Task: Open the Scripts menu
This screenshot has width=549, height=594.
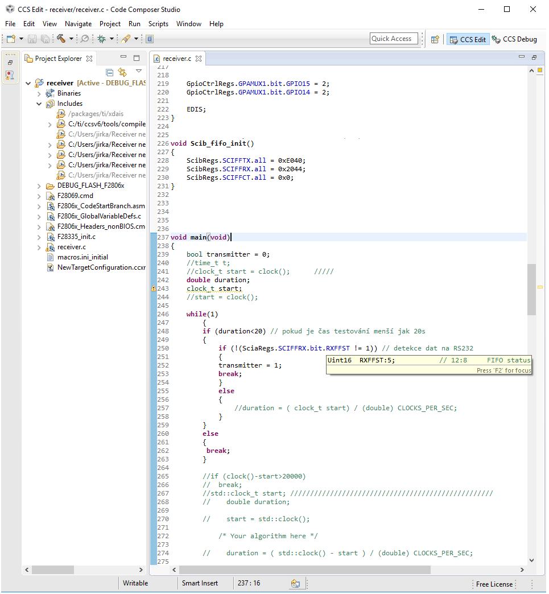Action: pos(158,23)
